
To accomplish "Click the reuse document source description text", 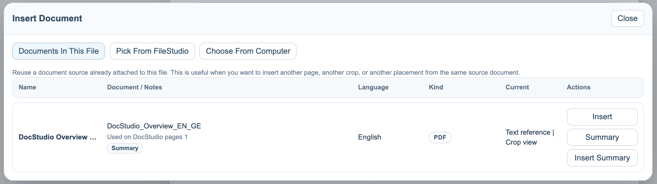I will pos(266,72).
